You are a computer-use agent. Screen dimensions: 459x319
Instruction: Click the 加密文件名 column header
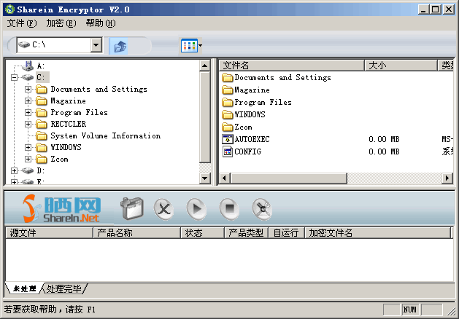coord(377,233)
